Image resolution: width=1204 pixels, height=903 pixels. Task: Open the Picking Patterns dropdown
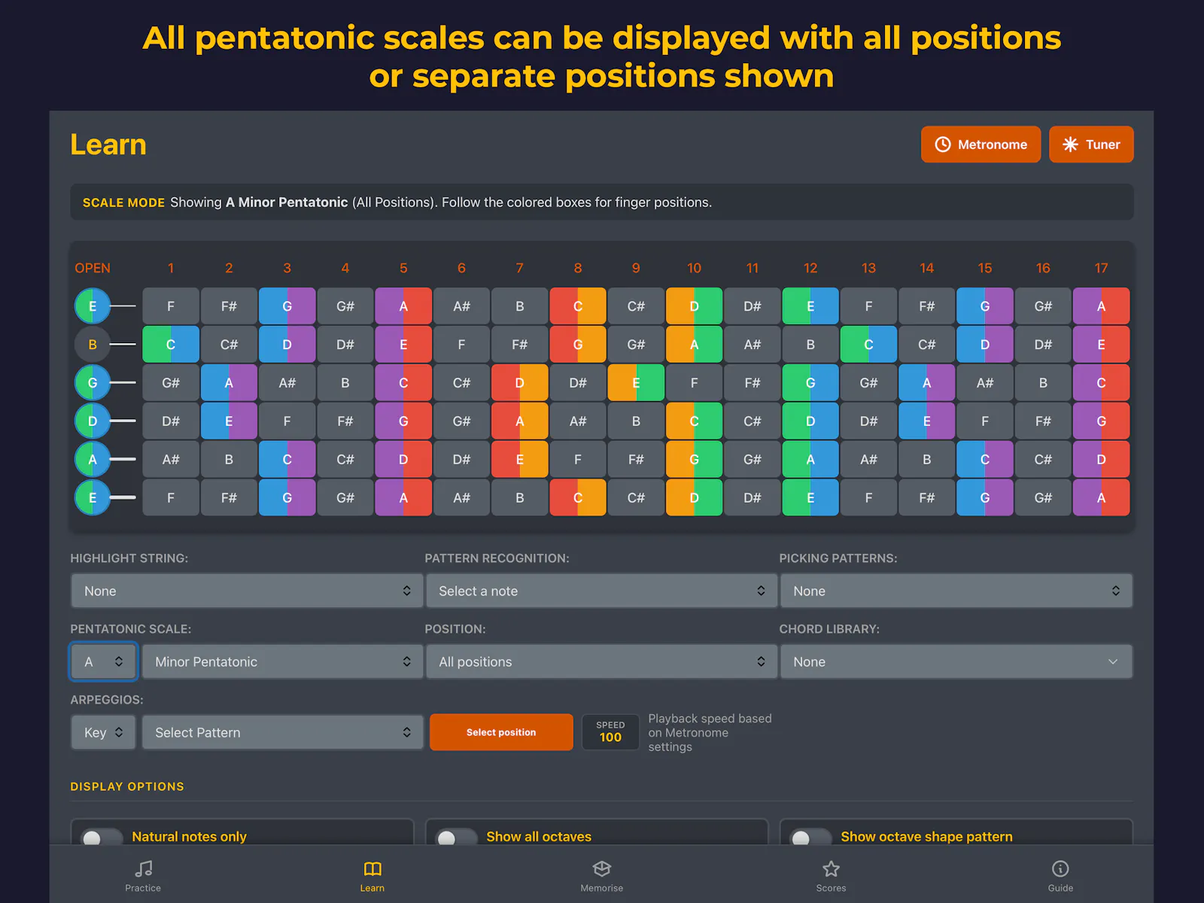pyautogui.click(x=956, y=591)
